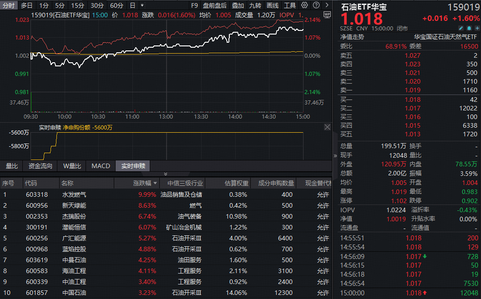Switch to the MACD indicator tab
481x299 pixels.
coord(101,166)
